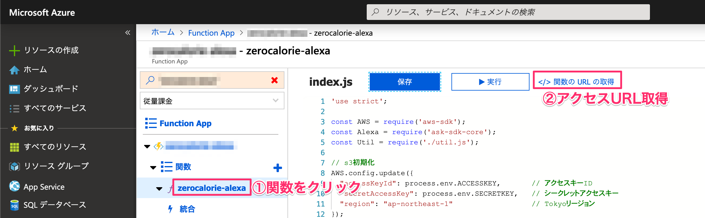Click the SQL データベース icon

(14, 205)
